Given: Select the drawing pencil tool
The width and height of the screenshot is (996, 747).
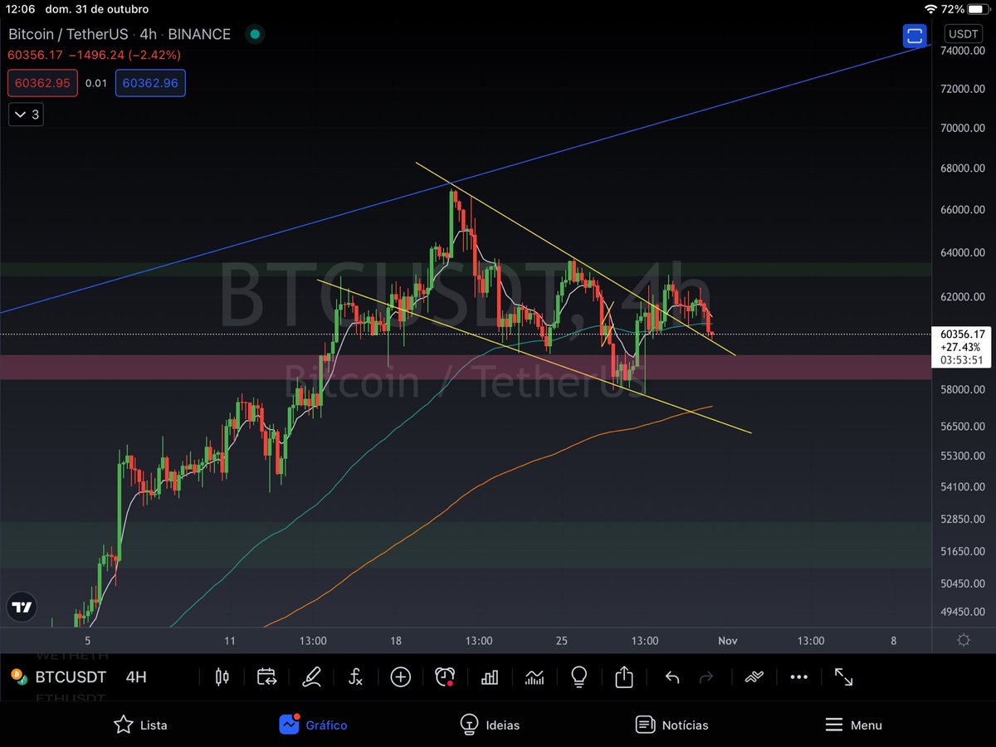Looking at the screenshot, I should [x=311, y=677].
